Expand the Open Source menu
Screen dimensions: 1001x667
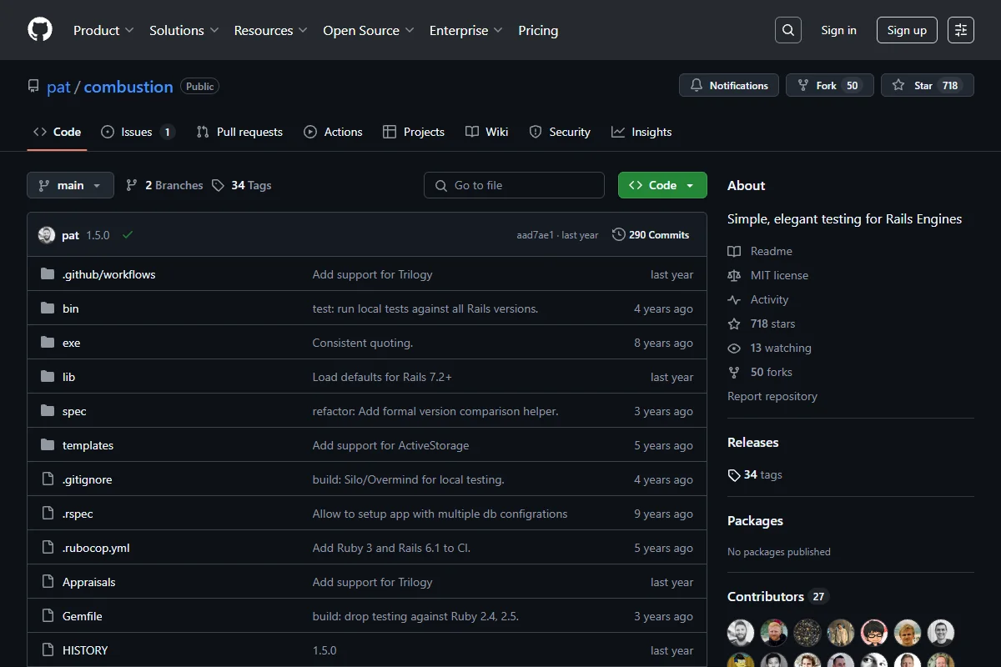[x=368, y=30]
